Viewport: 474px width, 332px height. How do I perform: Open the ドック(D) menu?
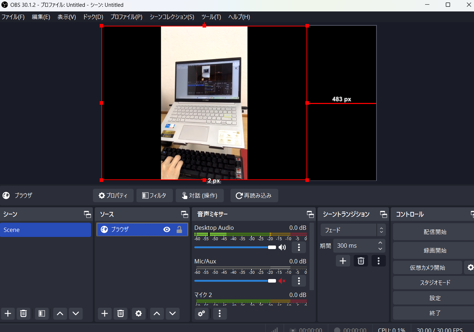point(93,17)
